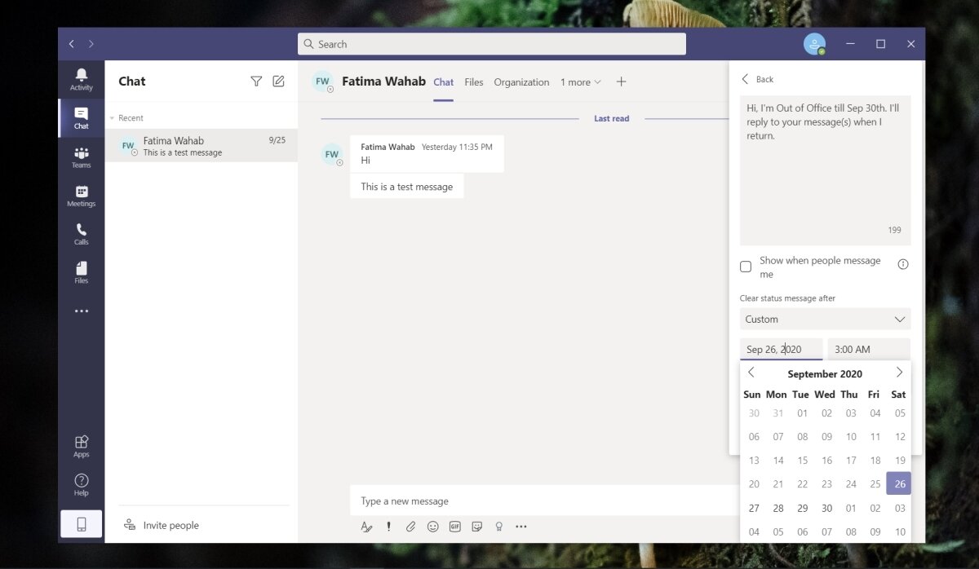
Task: Set message delivery priority
Action: pyautogui.click(x=388, y=527)
